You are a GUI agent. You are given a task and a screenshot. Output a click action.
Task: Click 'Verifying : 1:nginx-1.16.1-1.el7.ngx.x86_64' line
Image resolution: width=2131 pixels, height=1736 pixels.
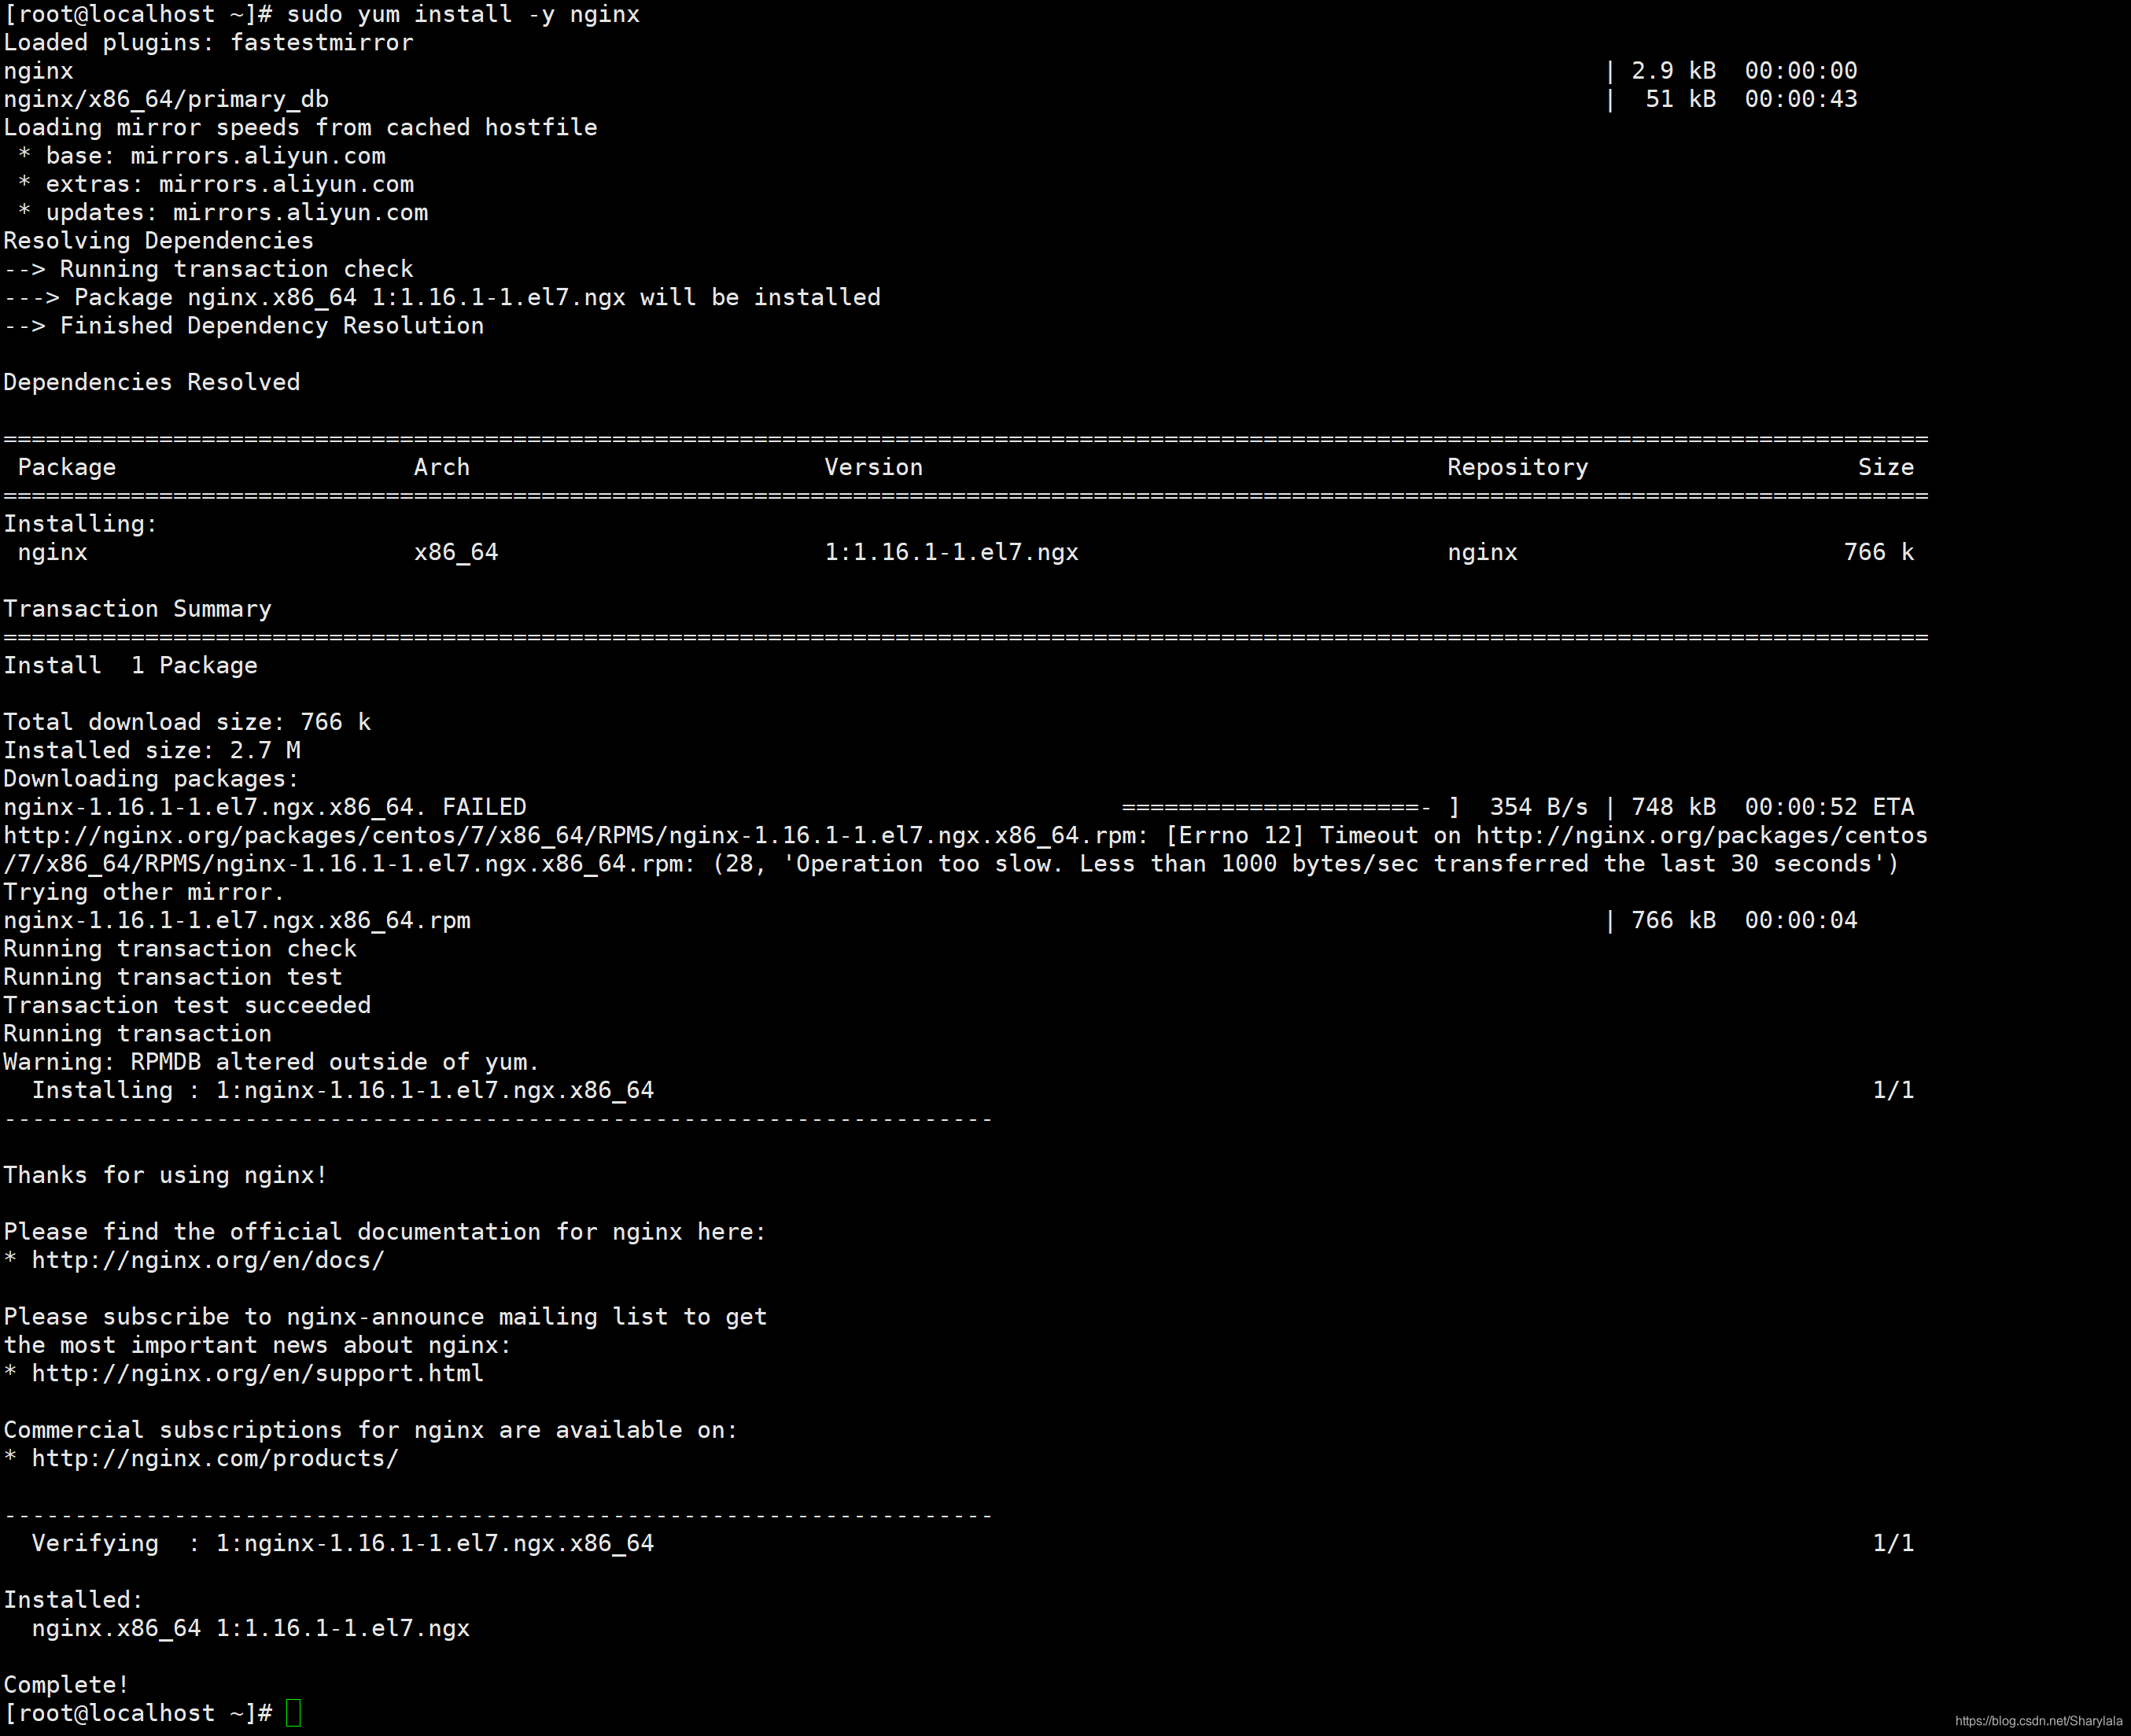click(x=343, y=1544)
